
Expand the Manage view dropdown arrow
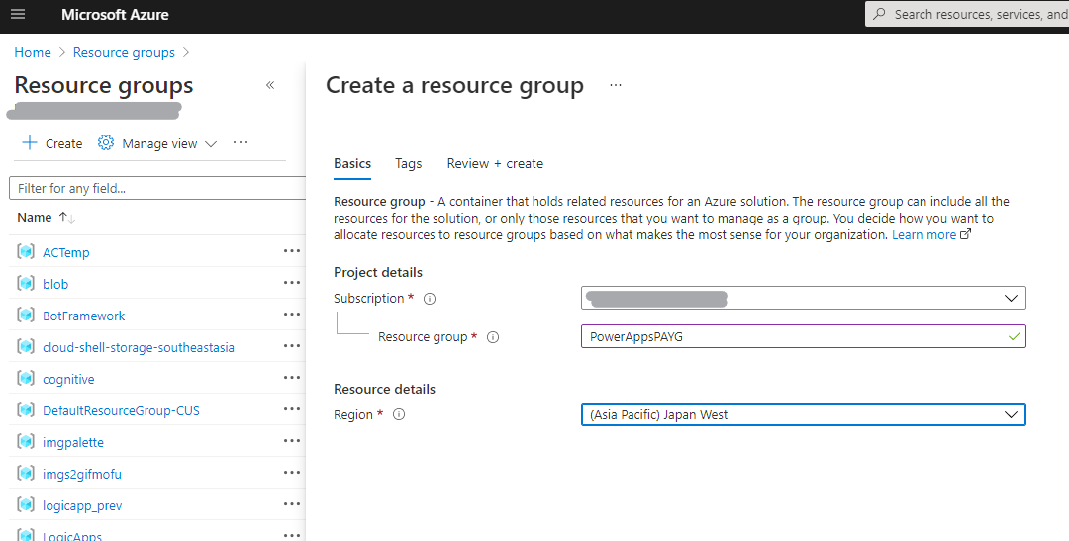point(211,143)
